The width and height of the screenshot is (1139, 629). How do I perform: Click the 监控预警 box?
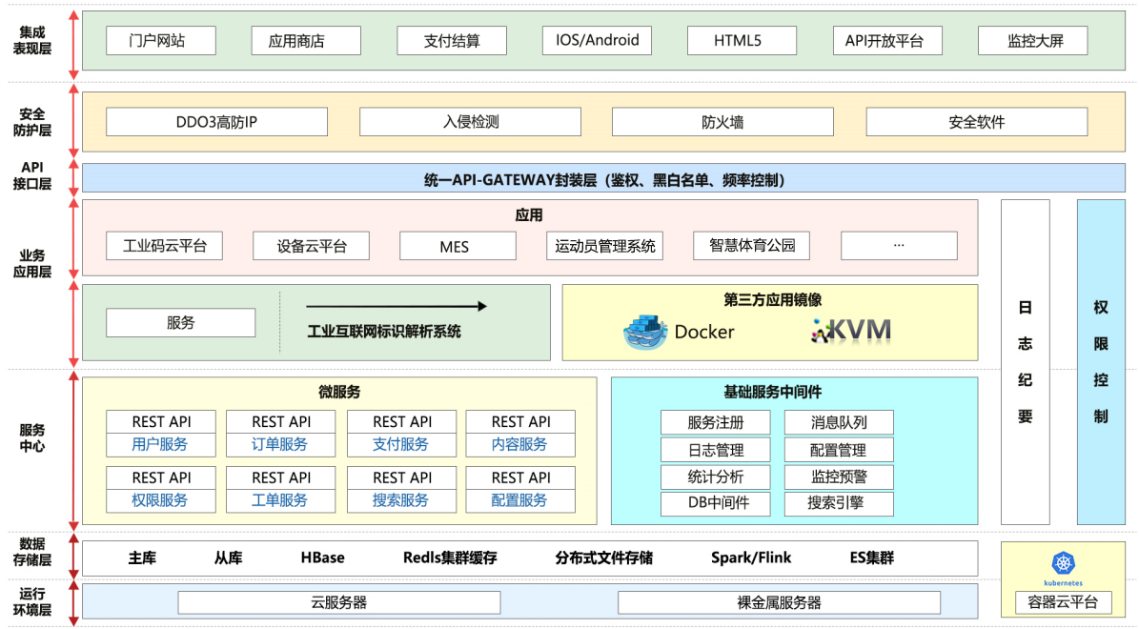839,477
